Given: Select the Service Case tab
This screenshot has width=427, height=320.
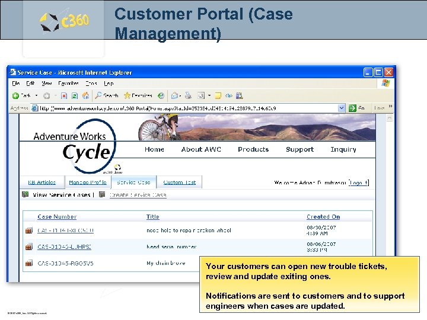Looking at the screenshot, I should 133,182.
